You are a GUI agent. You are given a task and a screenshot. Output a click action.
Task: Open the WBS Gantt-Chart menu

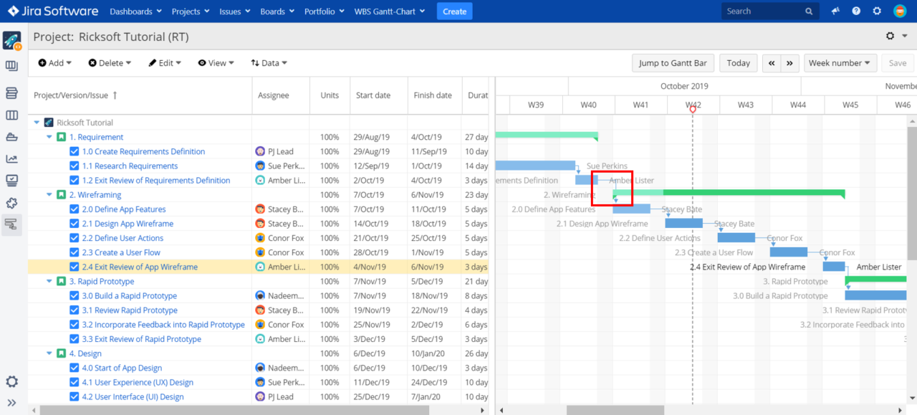(x=390, y=11)
